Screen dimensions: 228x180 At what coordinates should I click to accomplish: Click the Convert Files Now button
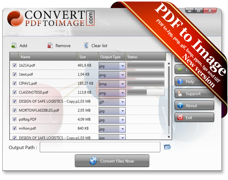tap(112, 161)
